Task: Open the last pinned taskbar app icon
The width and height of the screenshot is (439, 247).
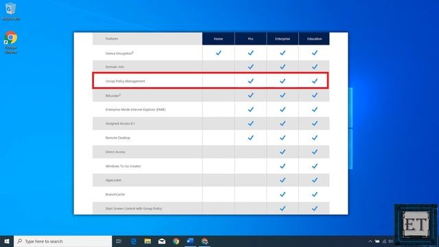Action: [204, 241]
